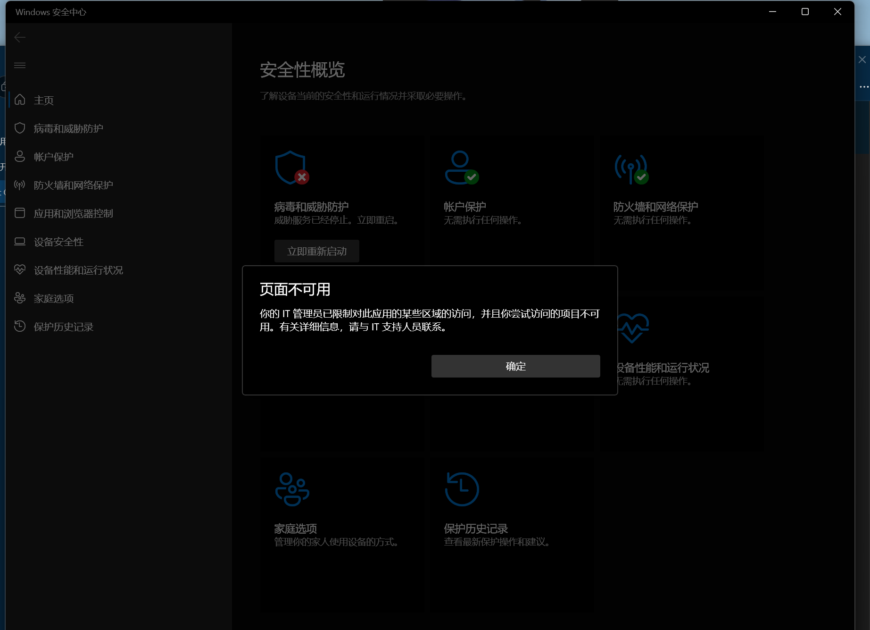The image size is (870, 630).
Task: Click the large protection history clock icon
Action: coord(462,489)
